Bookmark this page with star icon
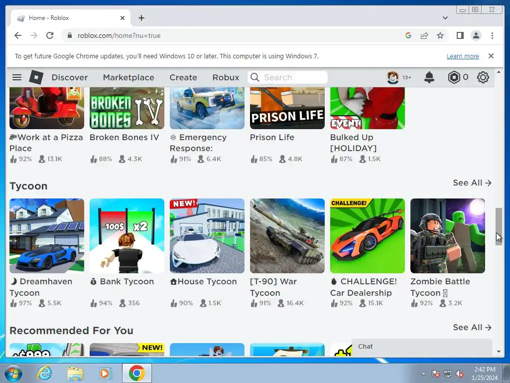The image size is (510, 383). (x=440, y=35)
